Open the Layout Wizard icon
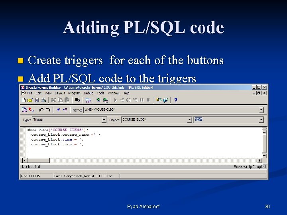The width and height of the screenshot is (287, 215). coord(159,100)
